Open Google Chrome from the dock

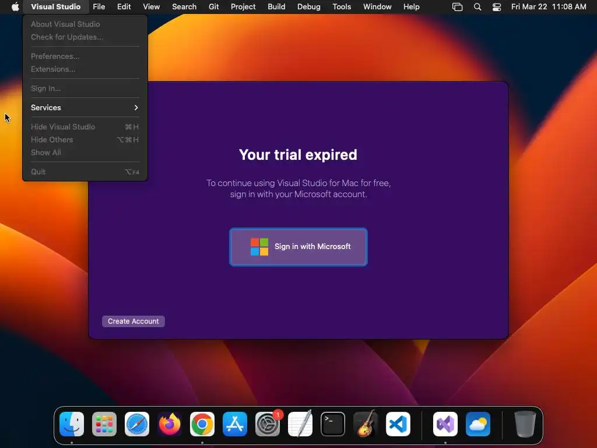(x=202, y=423)
